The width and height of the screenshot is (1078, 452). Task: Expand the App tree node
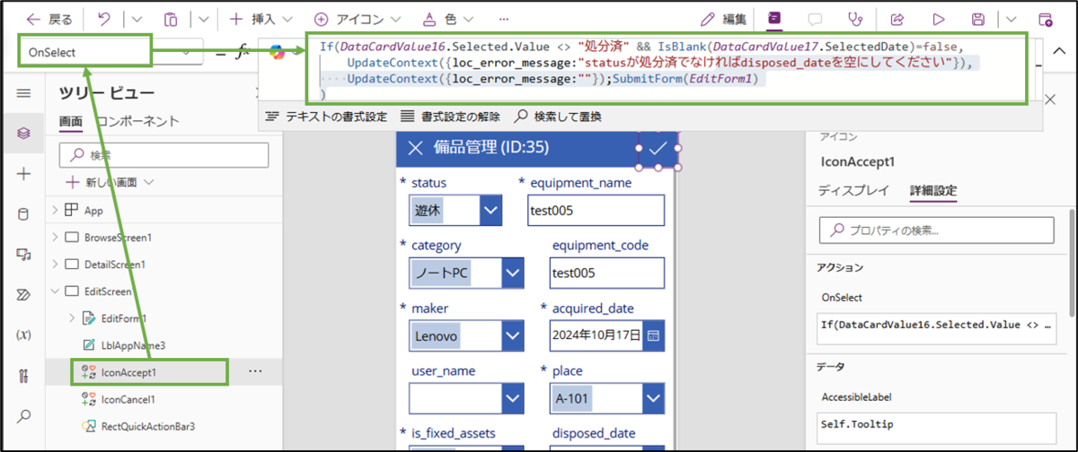pos(55,210)
